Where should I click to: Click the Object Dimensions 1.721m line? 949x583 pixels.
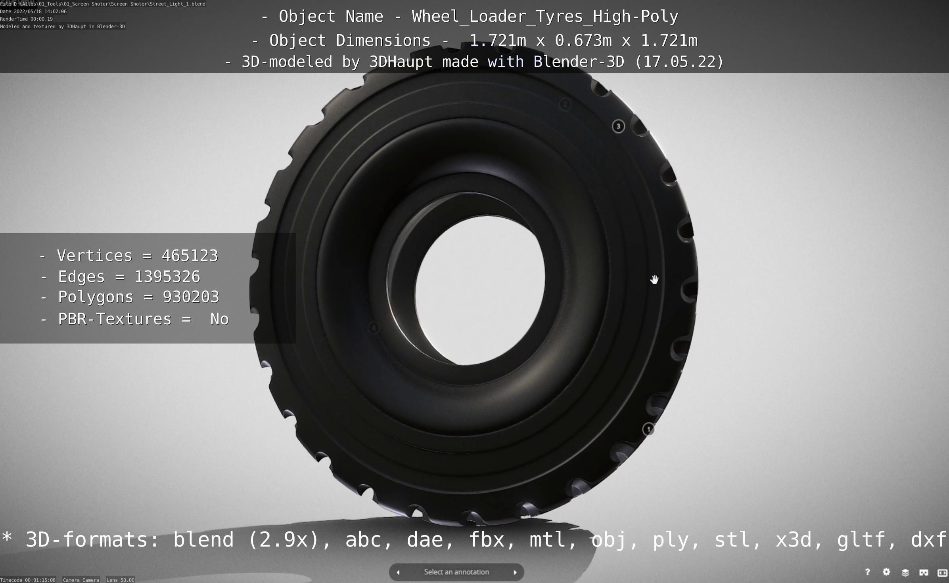[474, 40]
